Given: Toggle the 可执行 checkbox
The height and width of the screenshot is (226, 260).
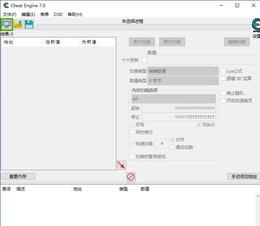Looking at the screenshot, I should tap(199, 125).
